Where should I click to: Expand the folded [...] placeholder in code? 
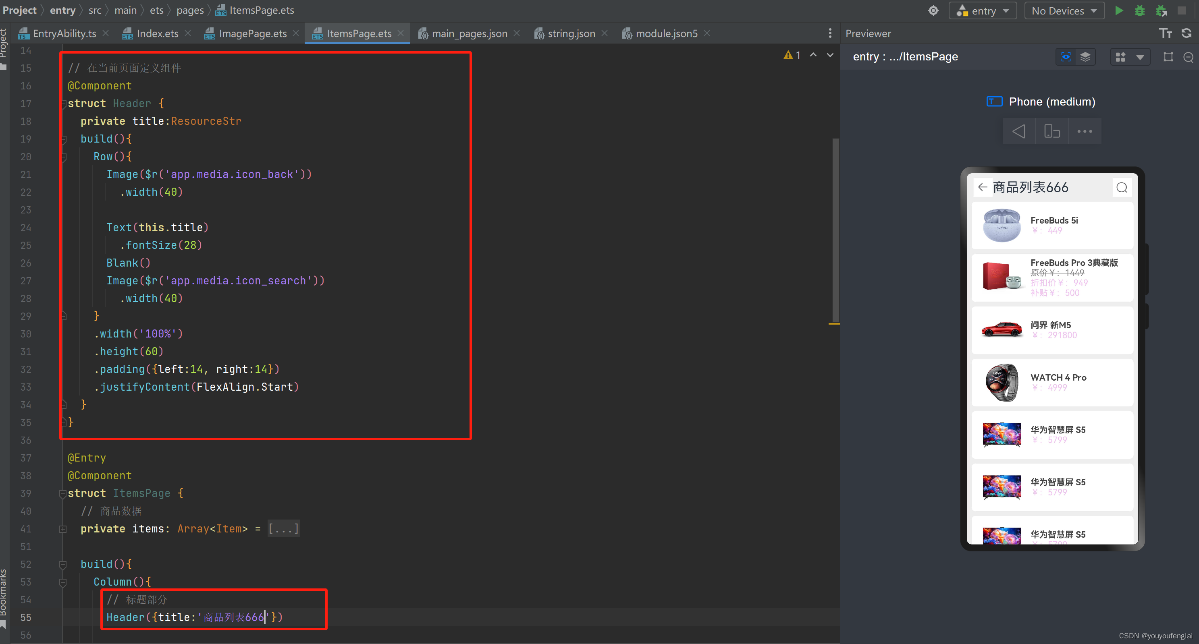(283, 529)
